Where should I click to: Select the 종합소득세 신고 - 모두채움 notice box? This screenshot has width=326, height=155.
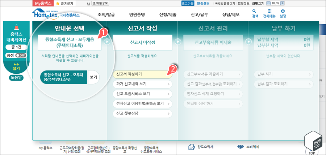pyautogui.click(x=70, y=42)
